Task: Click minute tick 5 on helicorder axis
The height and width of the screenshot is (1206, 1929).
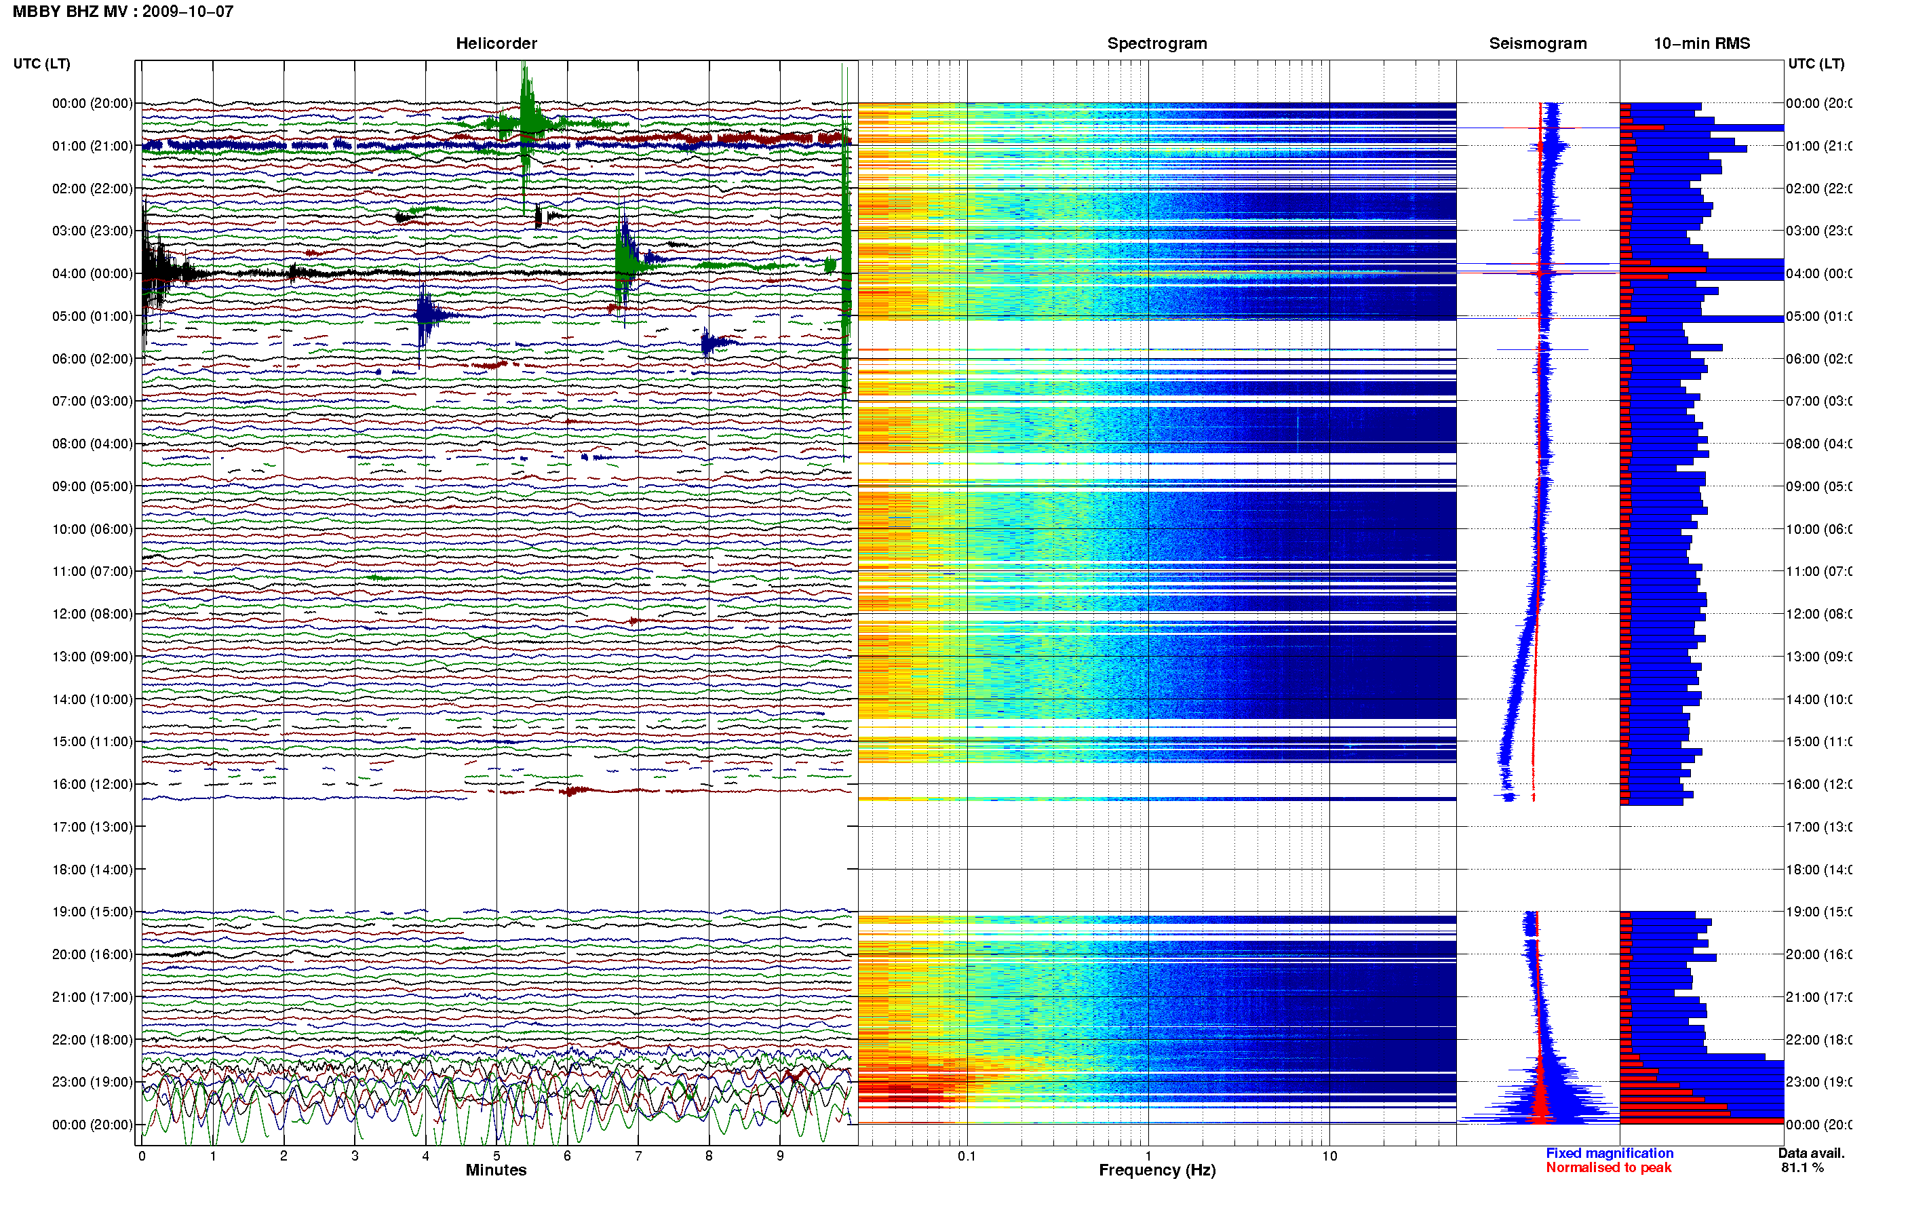Action: tap(496, 1156)
